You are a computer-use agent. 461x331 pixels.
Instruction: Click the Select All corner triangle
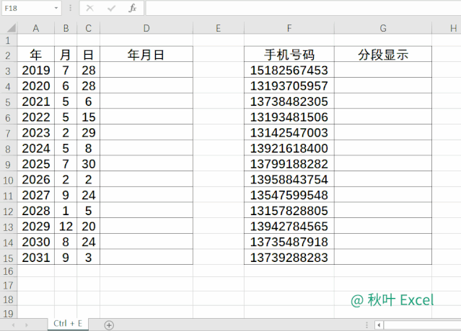tap(11, 28)
